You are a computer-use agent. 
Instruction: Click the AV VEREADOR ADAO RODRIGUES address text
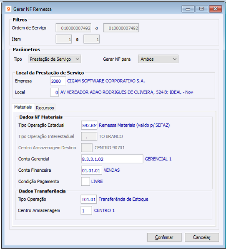tap(127, 92)
